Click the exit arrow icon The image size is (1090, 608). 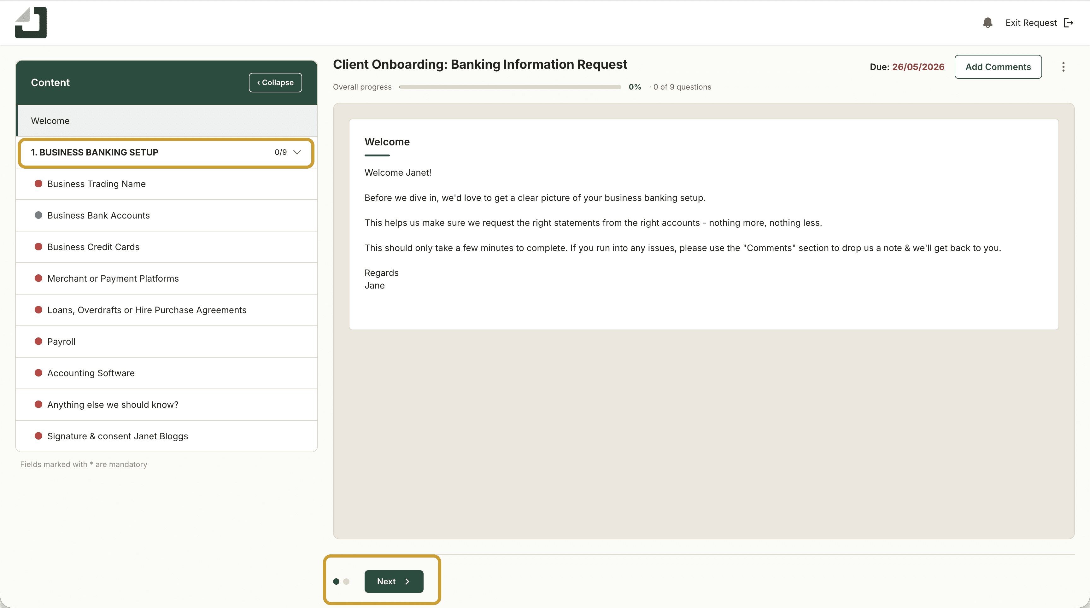1069,23
